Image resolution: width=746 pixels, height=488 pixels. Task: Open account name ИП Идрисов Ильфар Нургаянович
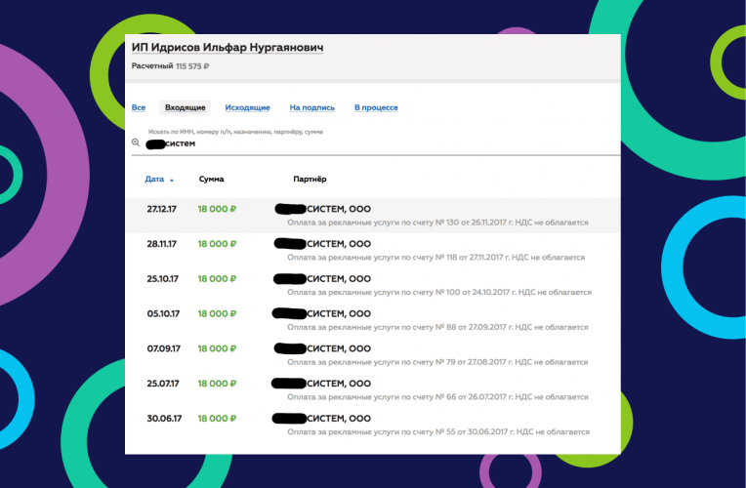(x=228, y=47)
